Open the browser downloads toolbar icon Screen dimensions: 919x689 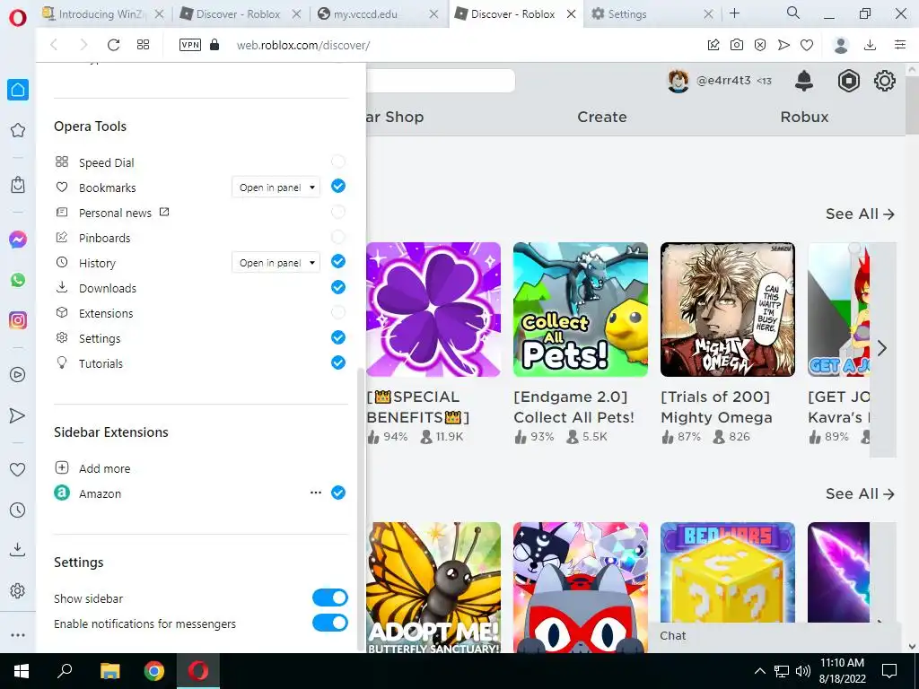click(871, 45)
